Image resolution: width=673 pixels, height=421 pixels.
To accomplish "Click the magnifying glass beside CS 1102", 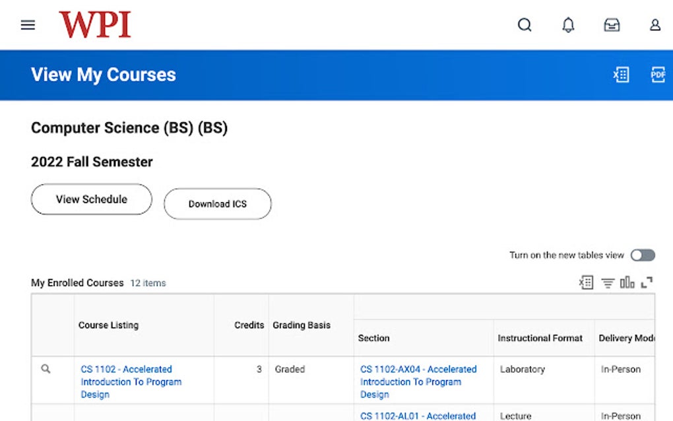I will pos(46,369).
